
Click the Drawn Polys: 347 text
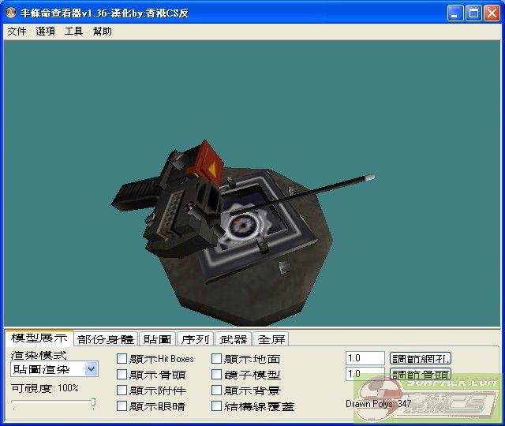(x=379, y=404)
